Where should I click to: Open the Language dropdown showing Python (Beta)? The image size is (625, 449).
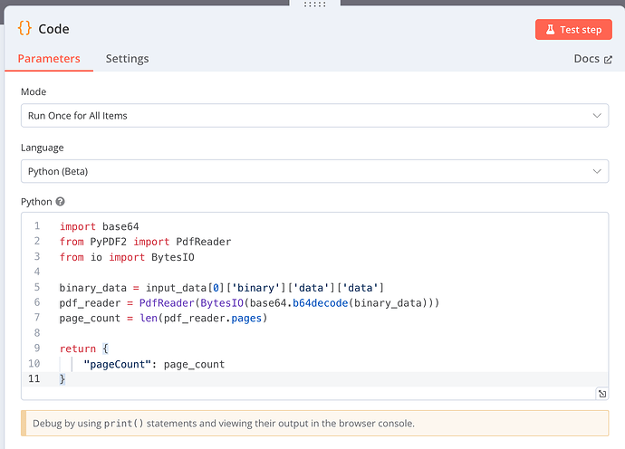[315, 171]
